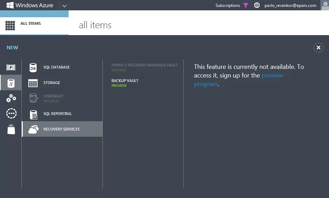329x198 pixels.
Task: Click the purple filter funnel icon
Action: [246, 5]
